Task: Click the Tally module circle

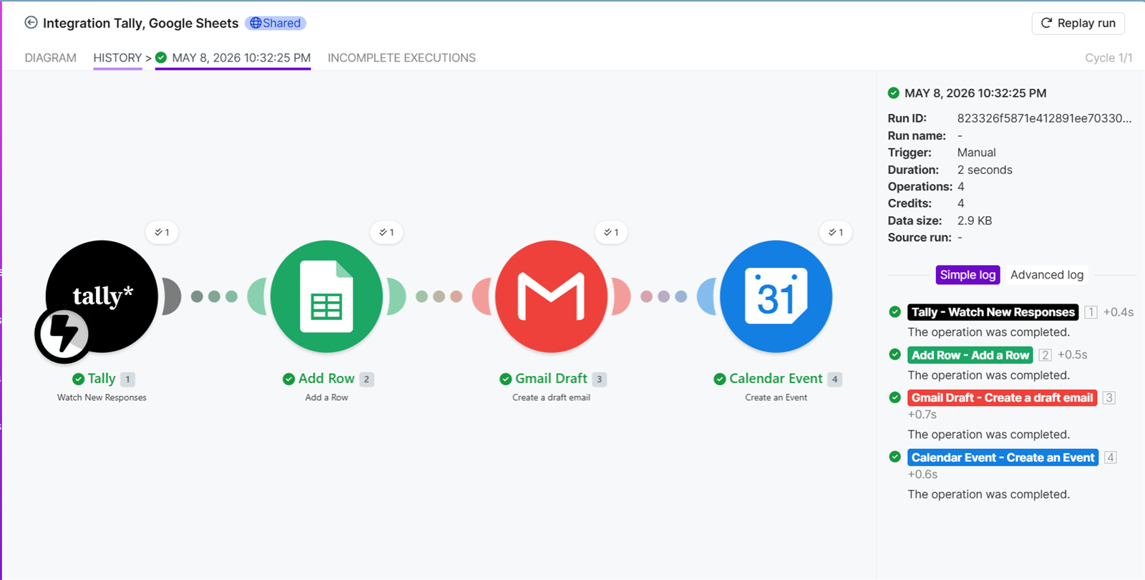Action: click(102, 296)
